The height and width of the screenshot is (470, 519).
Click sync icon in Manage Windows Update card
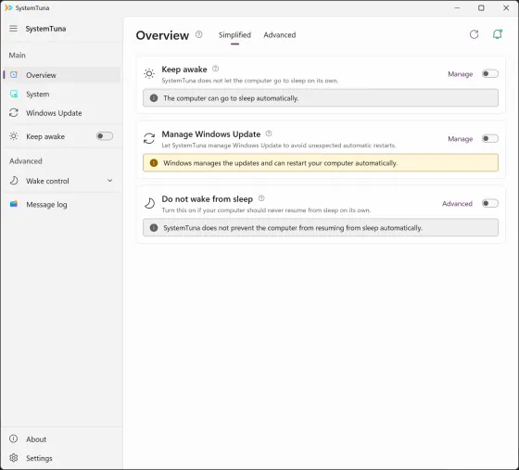[x=149, y=138]
